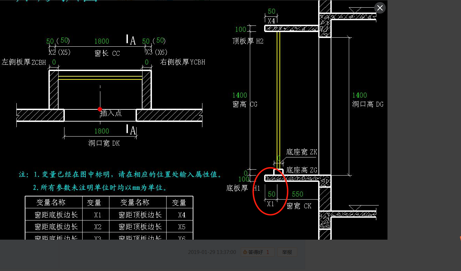Click the 洞口宽 DK label
461x271 pixels.
pyautogui.click(x=104, y=143)
